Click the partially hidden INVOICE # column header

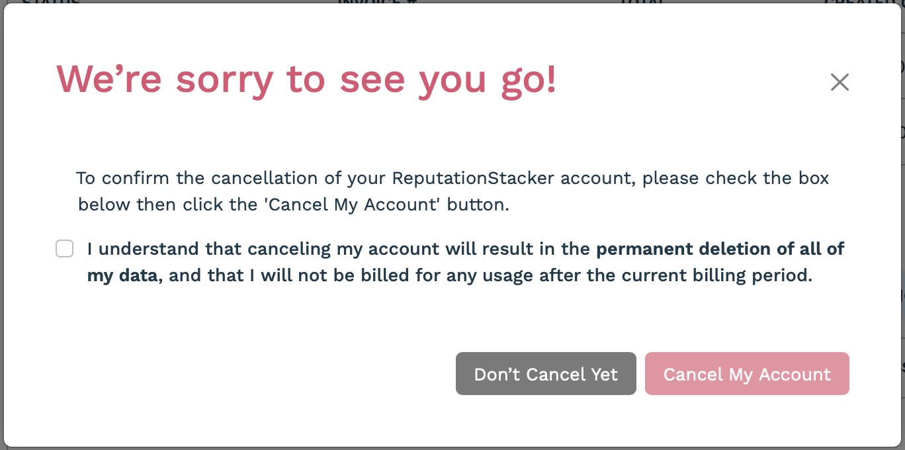point(369,2)
